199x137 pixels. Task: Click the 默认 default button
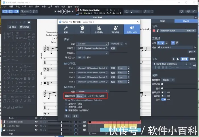67,116
